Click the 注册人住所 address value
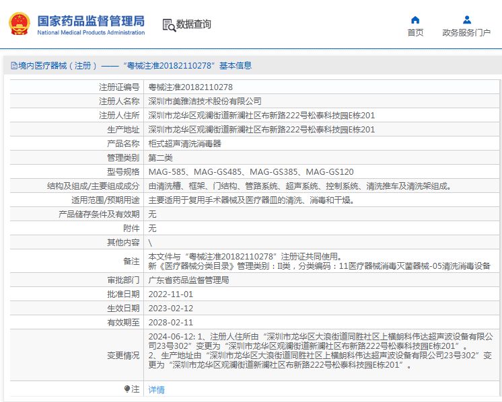The height and width of the screenshot is (402, 502). click(261, 116)
